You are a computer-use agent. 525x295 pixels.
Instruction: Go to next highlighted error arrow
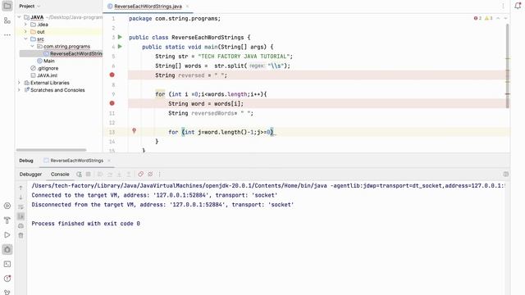tap(505, 18)
